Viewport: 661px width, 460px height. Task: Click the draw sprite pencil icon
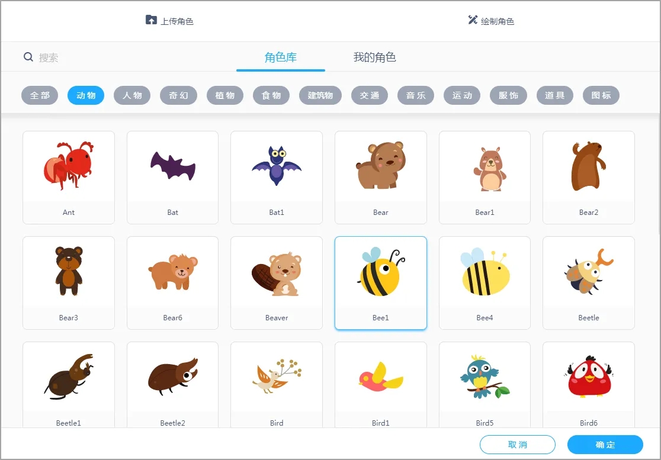(473, 20)
